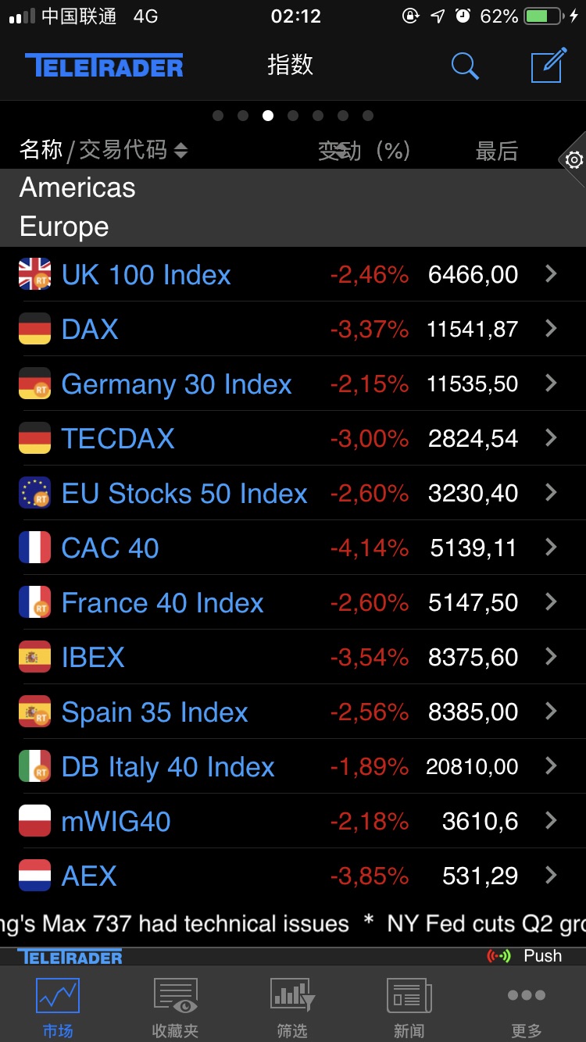The image size is (586, 1042).
Task: Tap the scrolling news ticker headline
Action: [293, 924]
